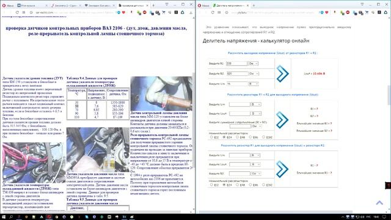Screen dimensions: 391x220
Task: Open the car-exotic 'проверка датчиков' tab
Action: pos(134,5)
